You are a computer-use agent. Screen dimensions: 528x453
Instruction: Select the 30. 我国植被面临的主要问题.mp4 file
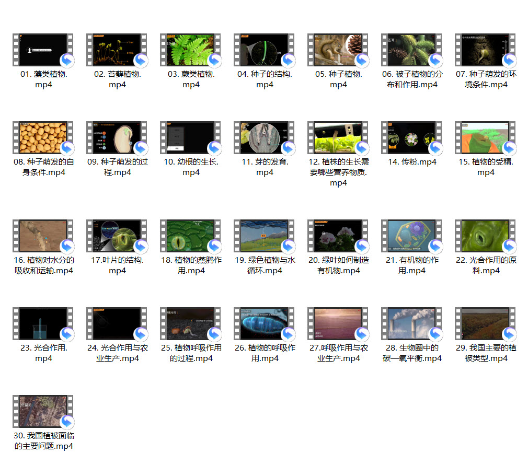tap(43, 412)
